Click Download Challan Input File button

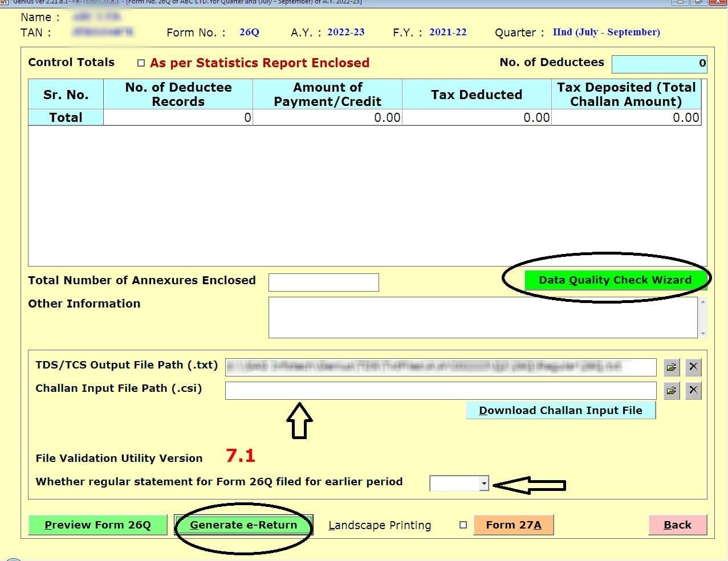pos(560,411)
